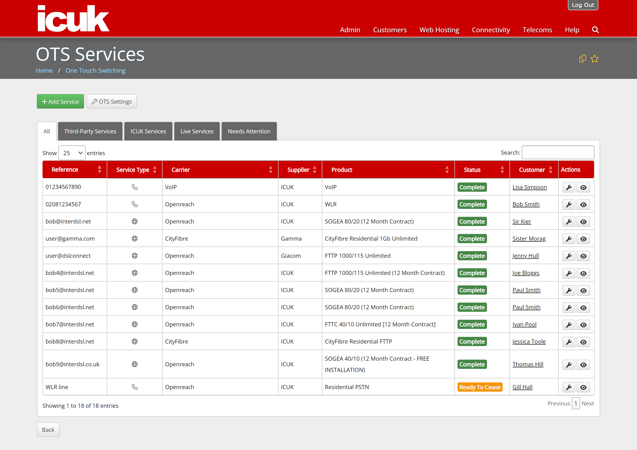Click the ICUK logo

tap(73, 18)
